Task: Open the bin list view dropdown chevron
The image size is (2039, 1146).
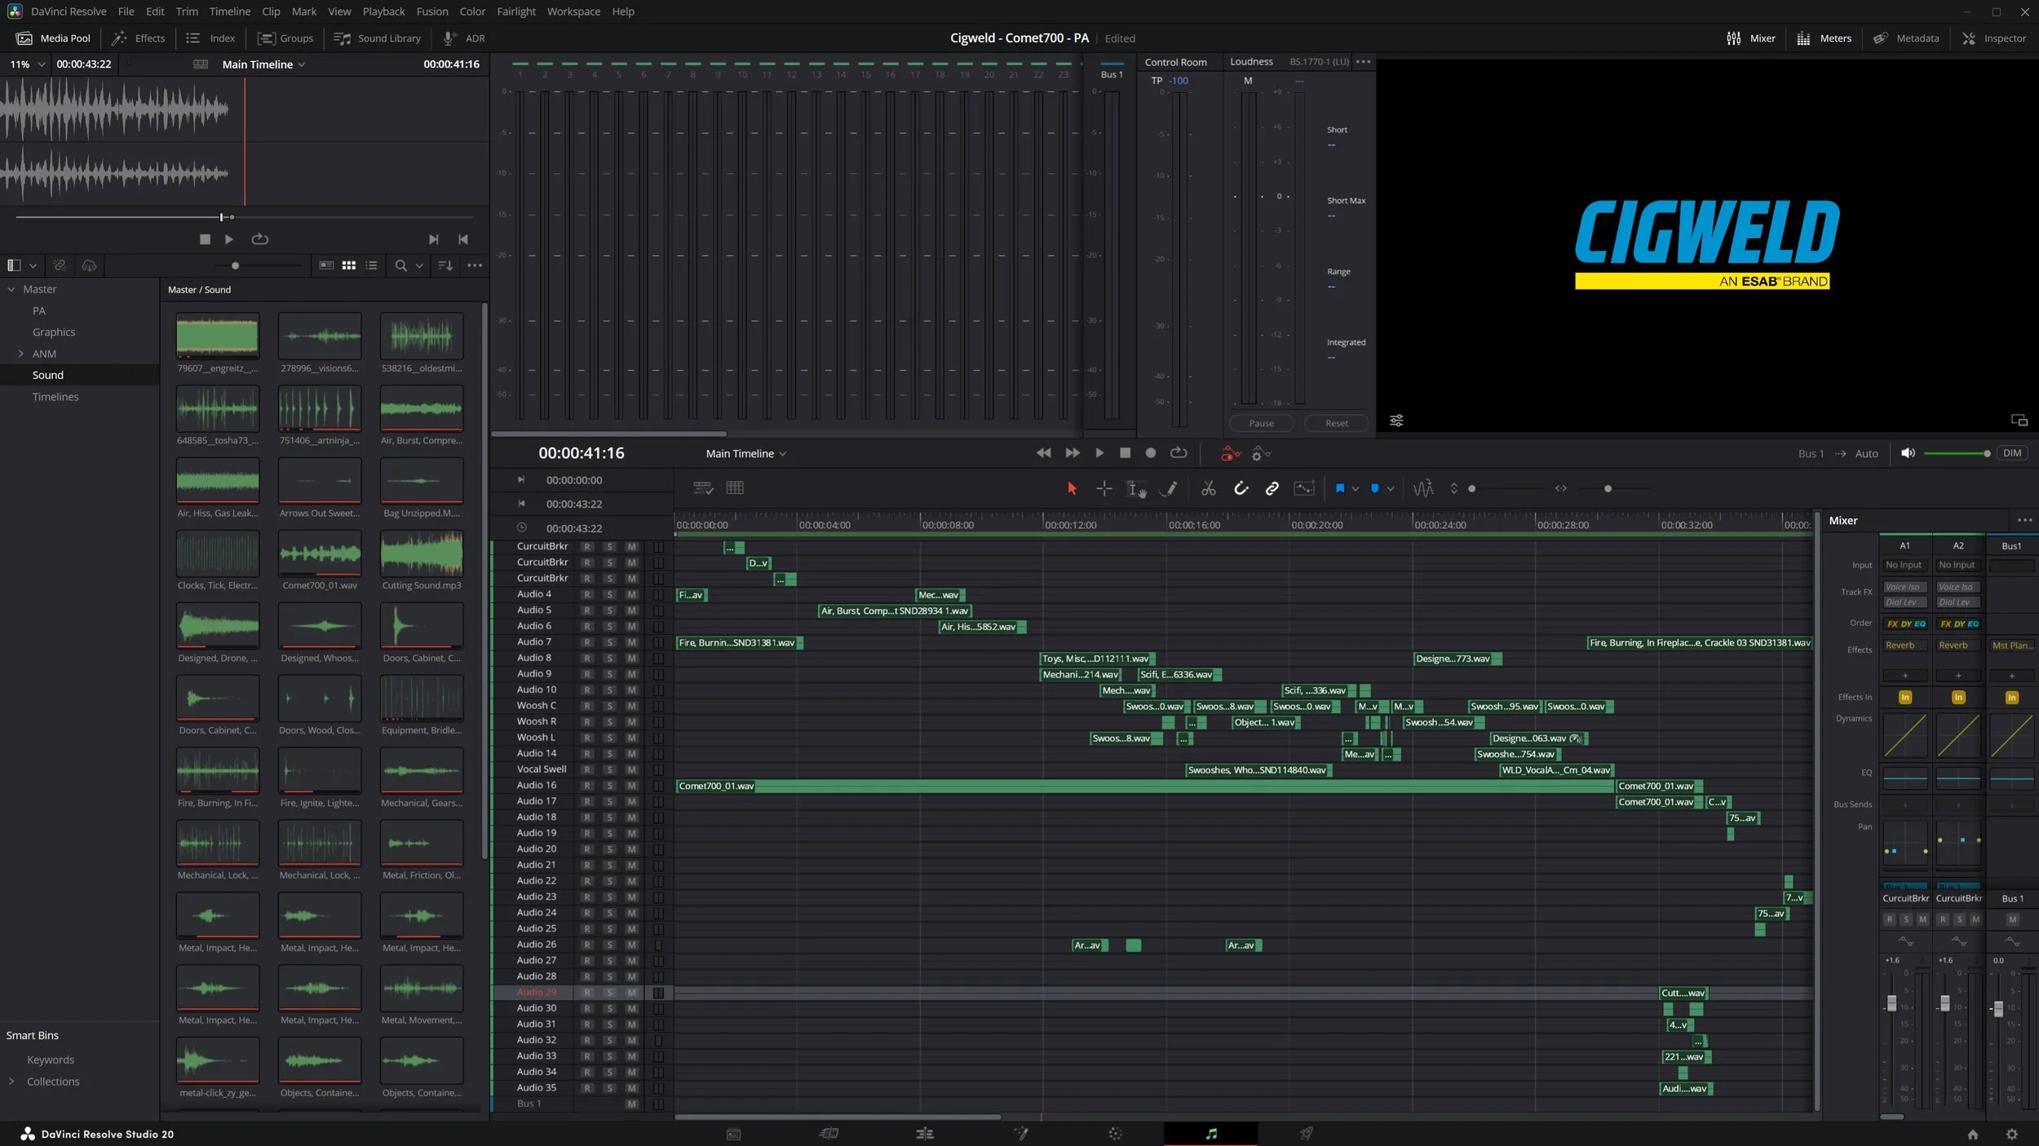Action: (33, 266)
